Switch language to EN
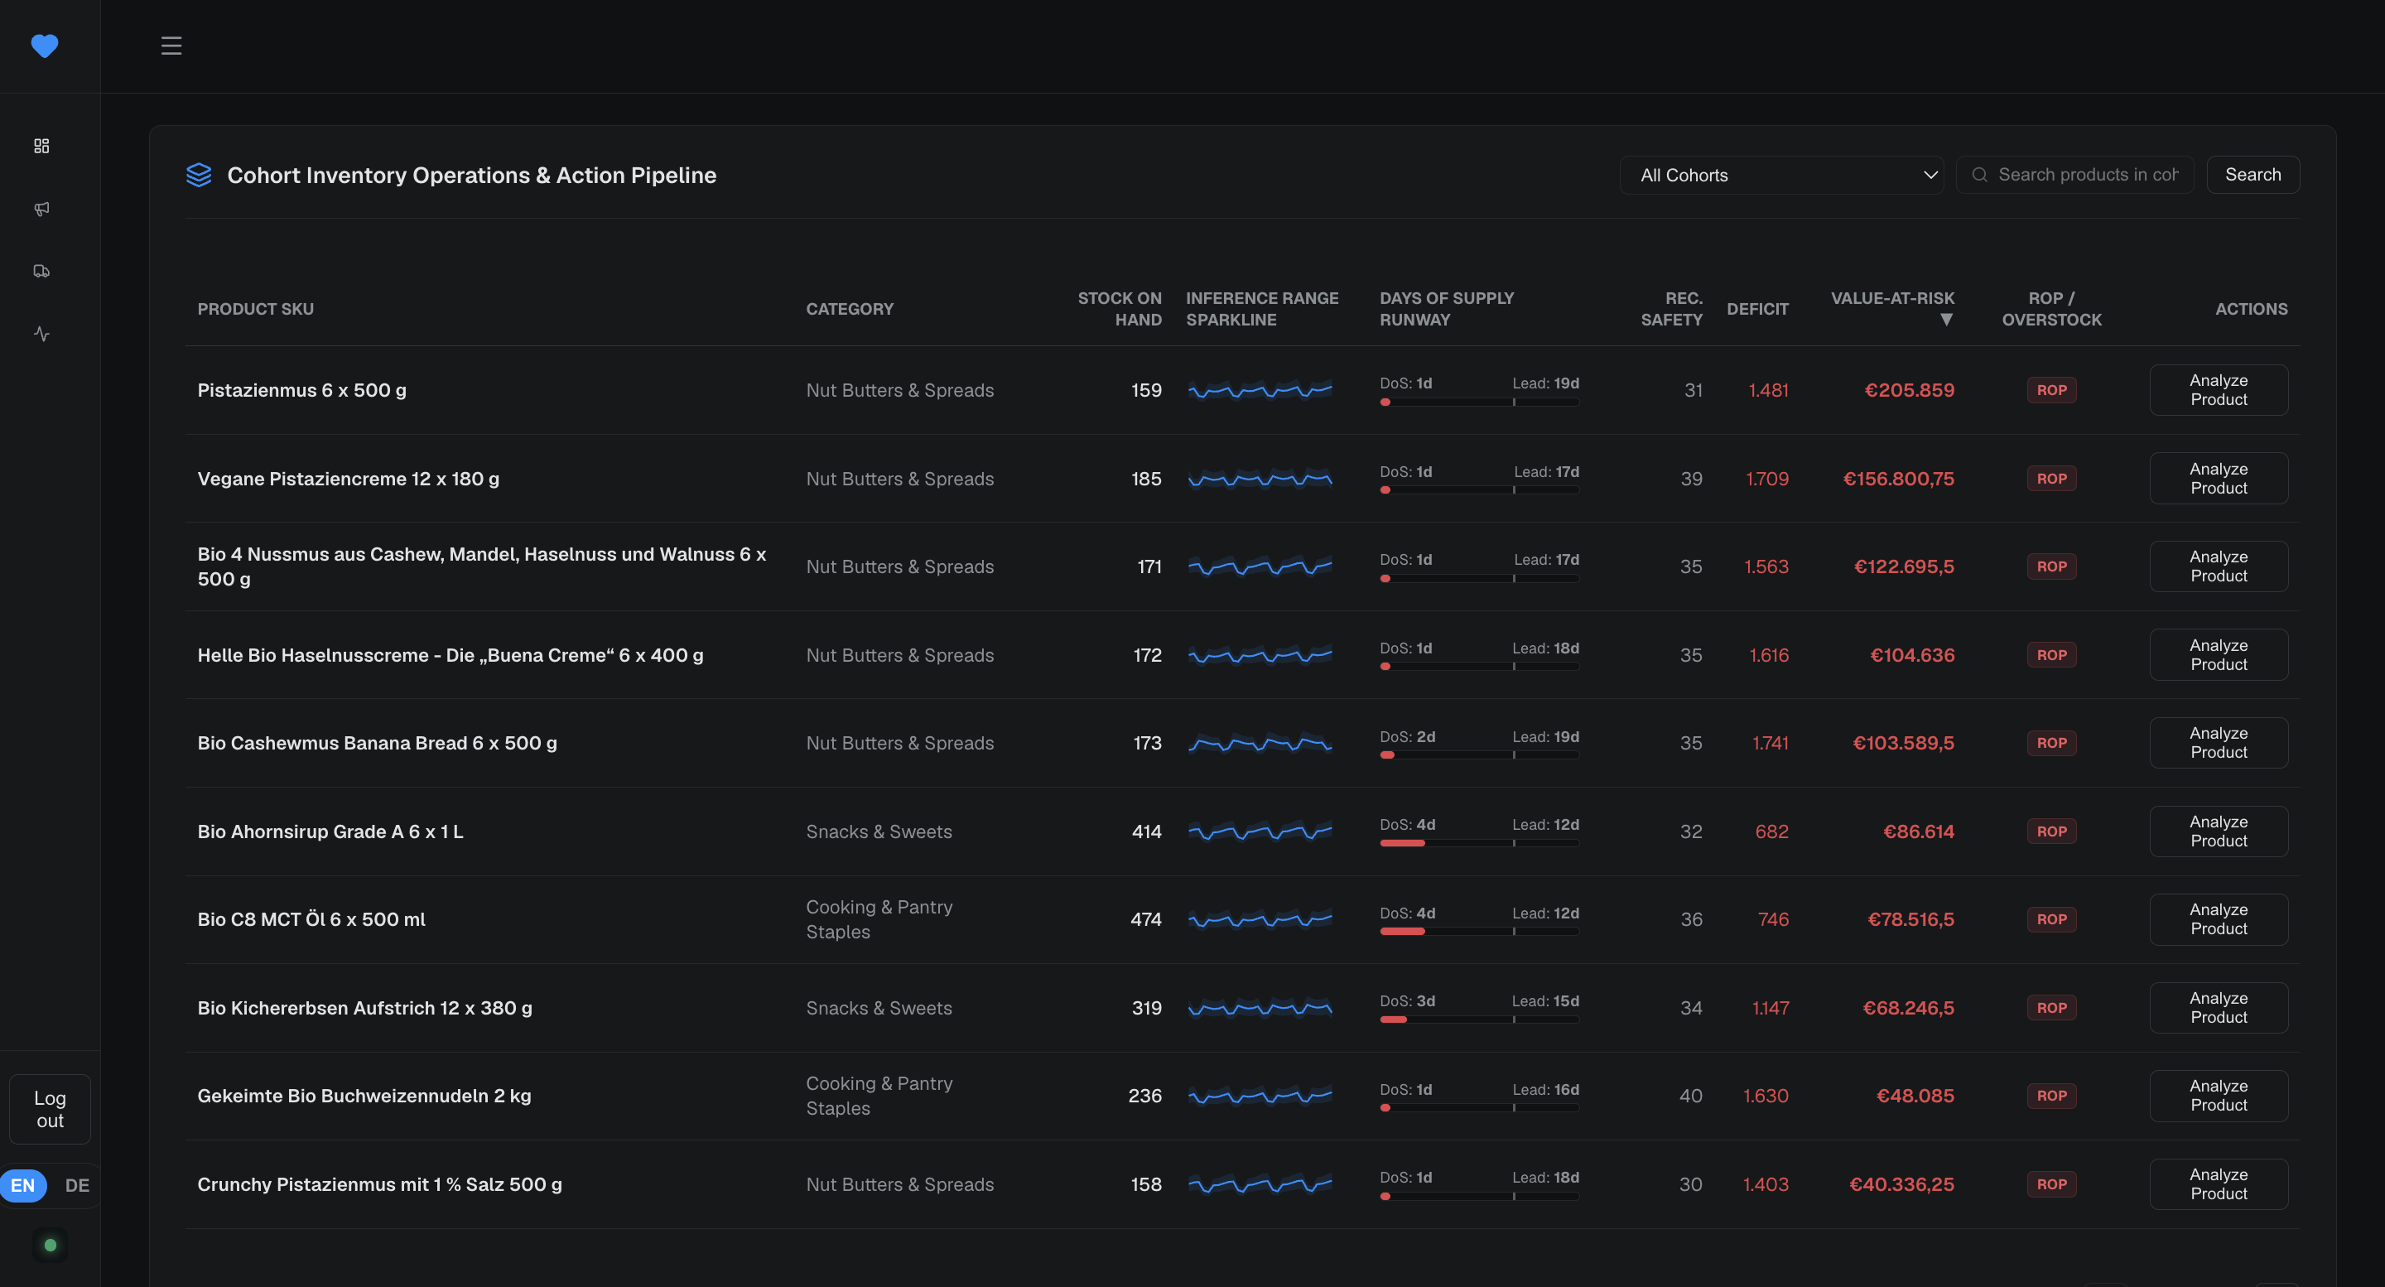This screenshot has height=1287, width=2385. tap(23, 1185)
